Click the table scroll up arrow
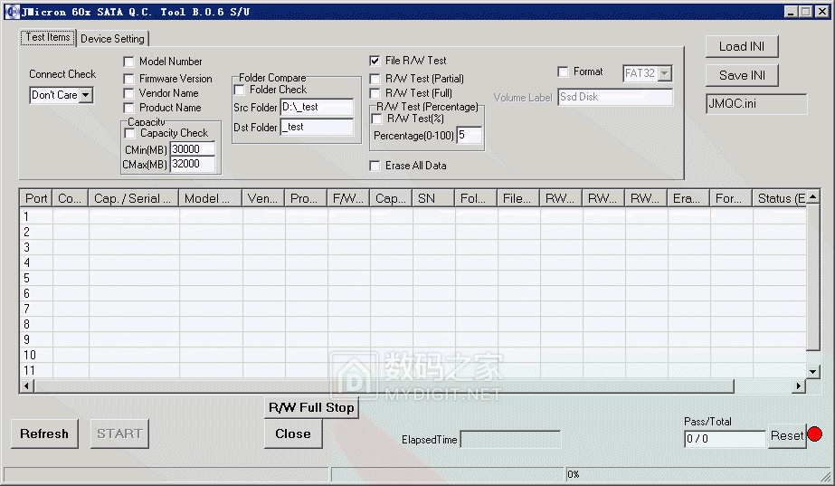Viewport: 835px width, 486px height. tap(812, 196)
